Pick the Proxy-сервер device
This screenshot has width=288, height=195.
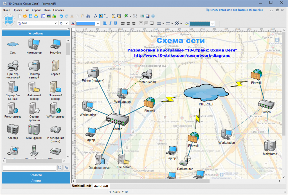[x=13, y=110]
